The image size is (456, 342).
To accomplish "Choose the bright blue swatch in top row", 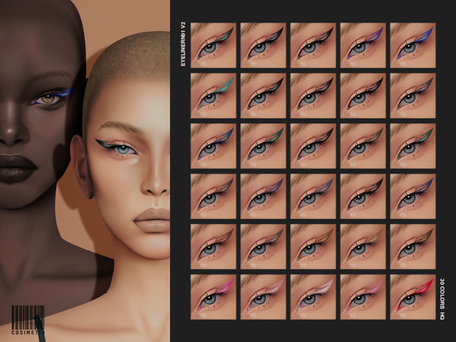I will point(412,41).
